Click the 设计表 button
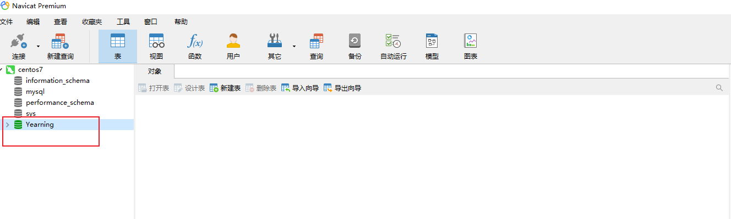The height and width of the screenshot is (219, 731). pos(189,88)
